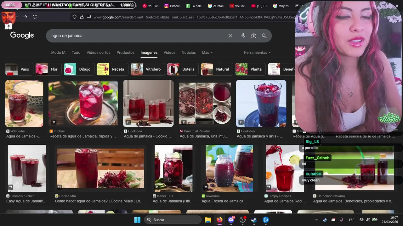Filter images by Receta chip
The height and width of the screenshot is (226, 403).
click(x=112, y=69)
